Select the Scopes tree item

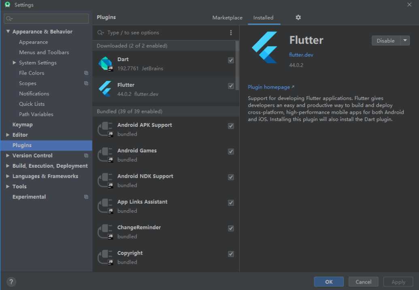28,83
